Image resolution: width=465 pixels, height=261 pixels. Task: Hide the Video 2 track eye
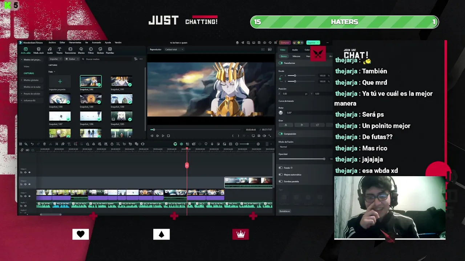29,184
